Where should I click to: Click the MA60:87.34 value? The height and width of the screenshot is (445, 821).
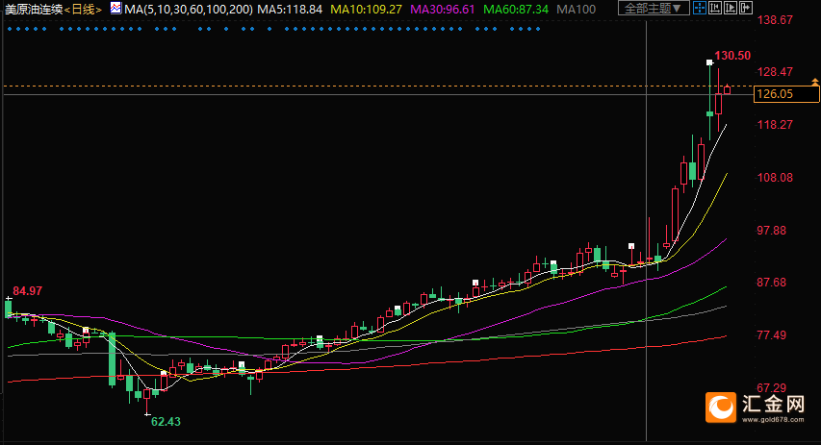(516, 10)
